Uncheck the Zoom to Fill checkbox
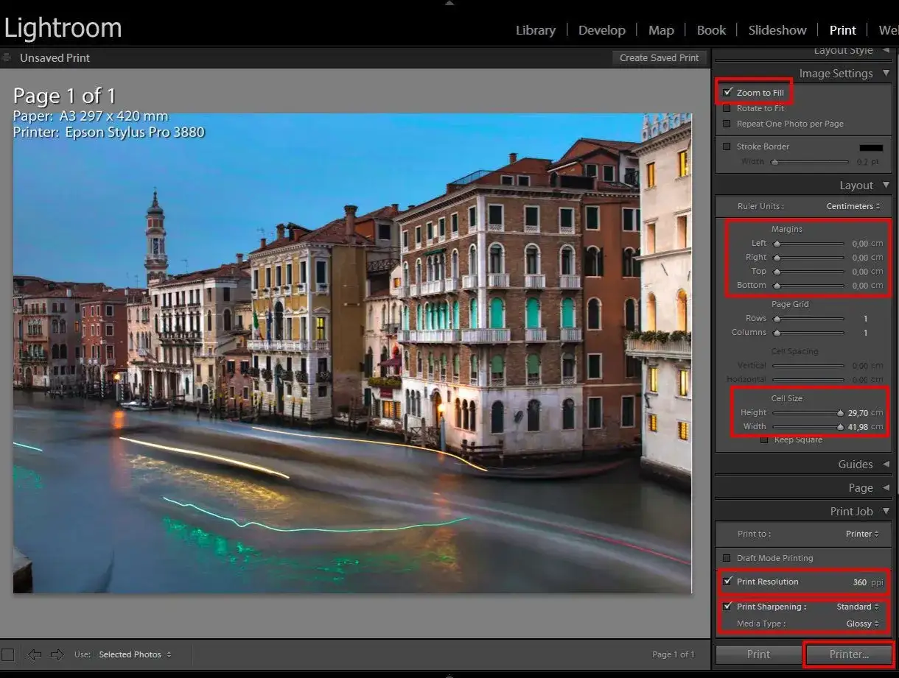 728,93
